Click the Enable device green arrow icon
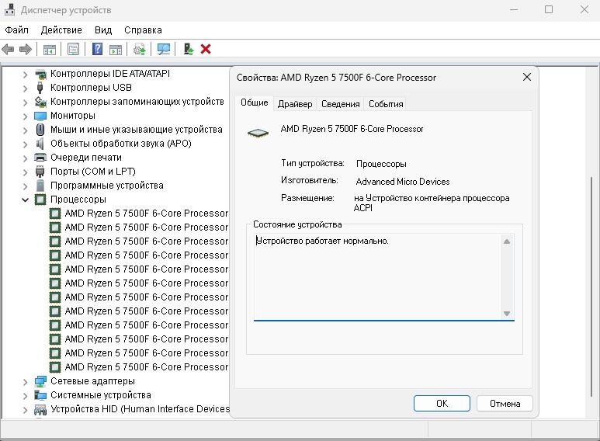The width and height of the screenshot is (600, 441). [189, 49]
